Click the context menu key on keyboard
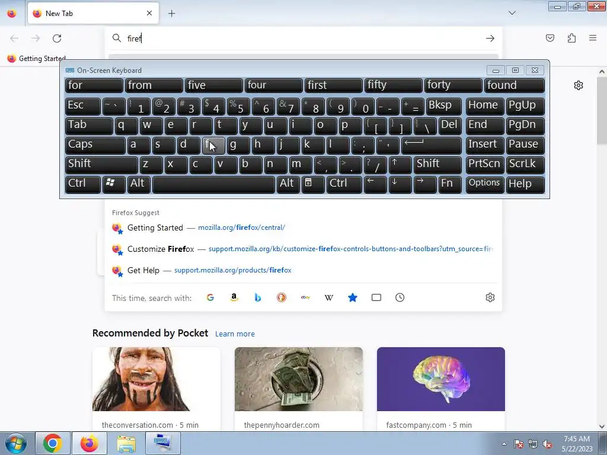Viewport: 607px width, 455px height. tap(313, 184)
